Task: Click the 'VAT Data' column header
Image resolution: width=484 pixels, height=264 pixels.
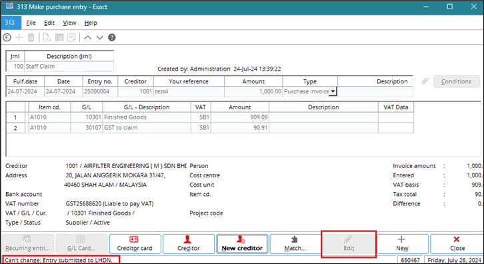Action: 396,107
